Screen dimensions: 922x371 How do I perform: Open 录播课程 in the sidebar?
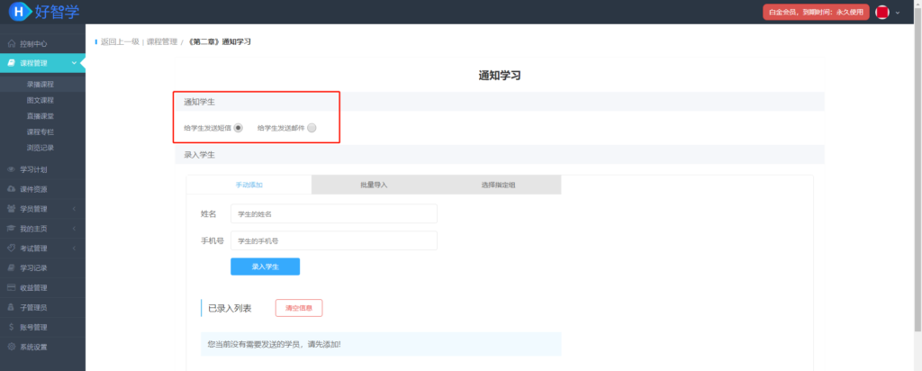40,85
